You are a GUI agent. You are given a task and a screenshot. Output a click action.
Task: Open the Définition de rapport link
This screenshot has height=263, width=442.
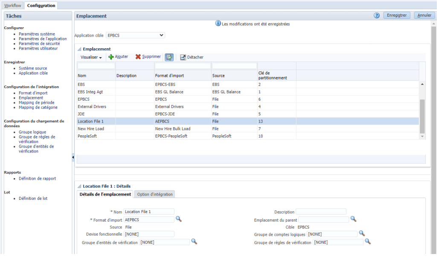coord(38,178)
